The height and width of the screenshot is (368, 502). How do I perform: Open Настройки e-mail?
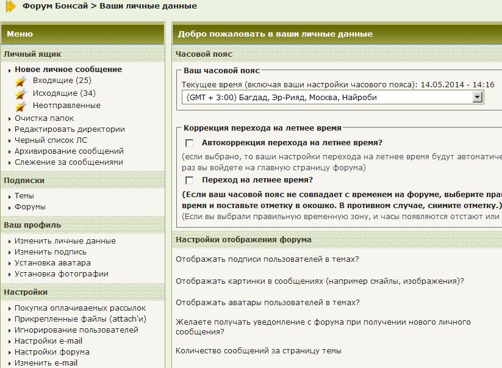pos(48,341)
